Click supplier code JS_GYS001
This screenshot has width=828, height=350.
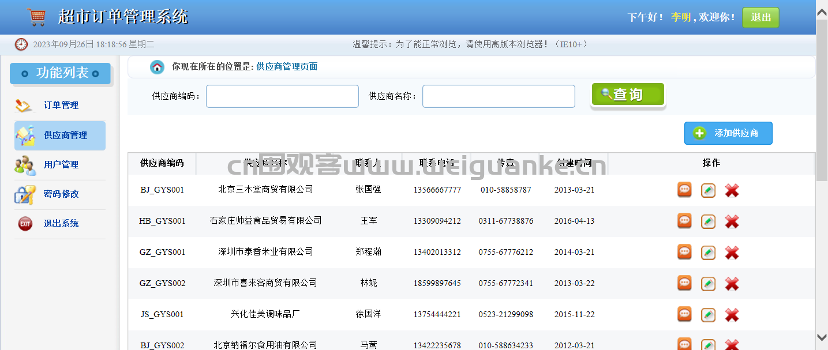pyautogui.click(x=162, y=314)
